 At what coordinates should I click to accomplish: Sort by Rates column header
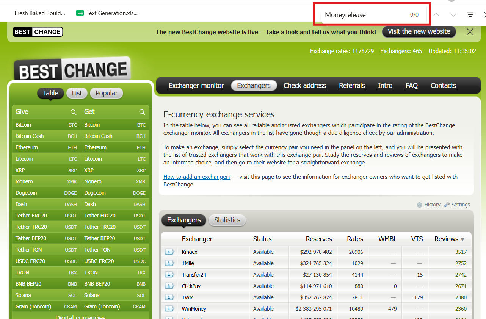(355, 239)
